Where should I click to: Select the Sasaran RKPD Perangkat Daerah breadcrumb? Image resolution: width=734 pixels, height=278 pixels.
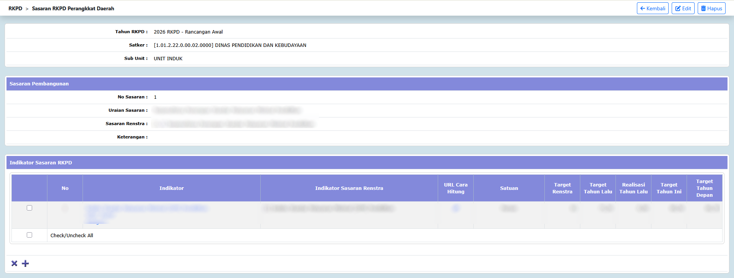click(x=73, y=8)
